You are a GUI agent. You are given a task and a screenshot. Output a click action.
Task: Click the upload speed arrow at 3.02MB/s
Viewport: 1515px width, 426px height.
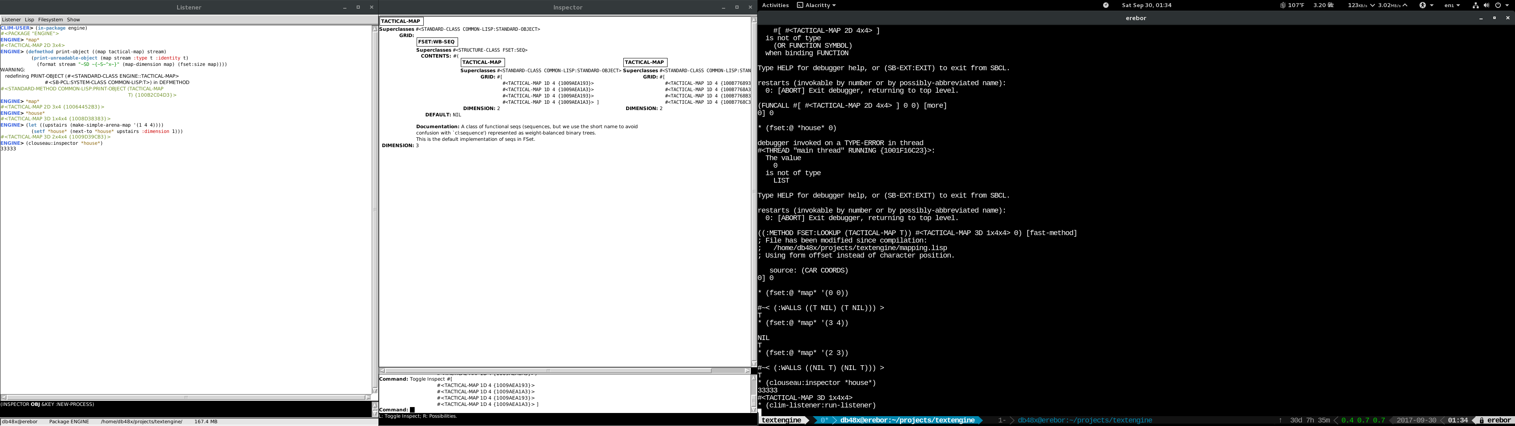(x=1405, y=5)
